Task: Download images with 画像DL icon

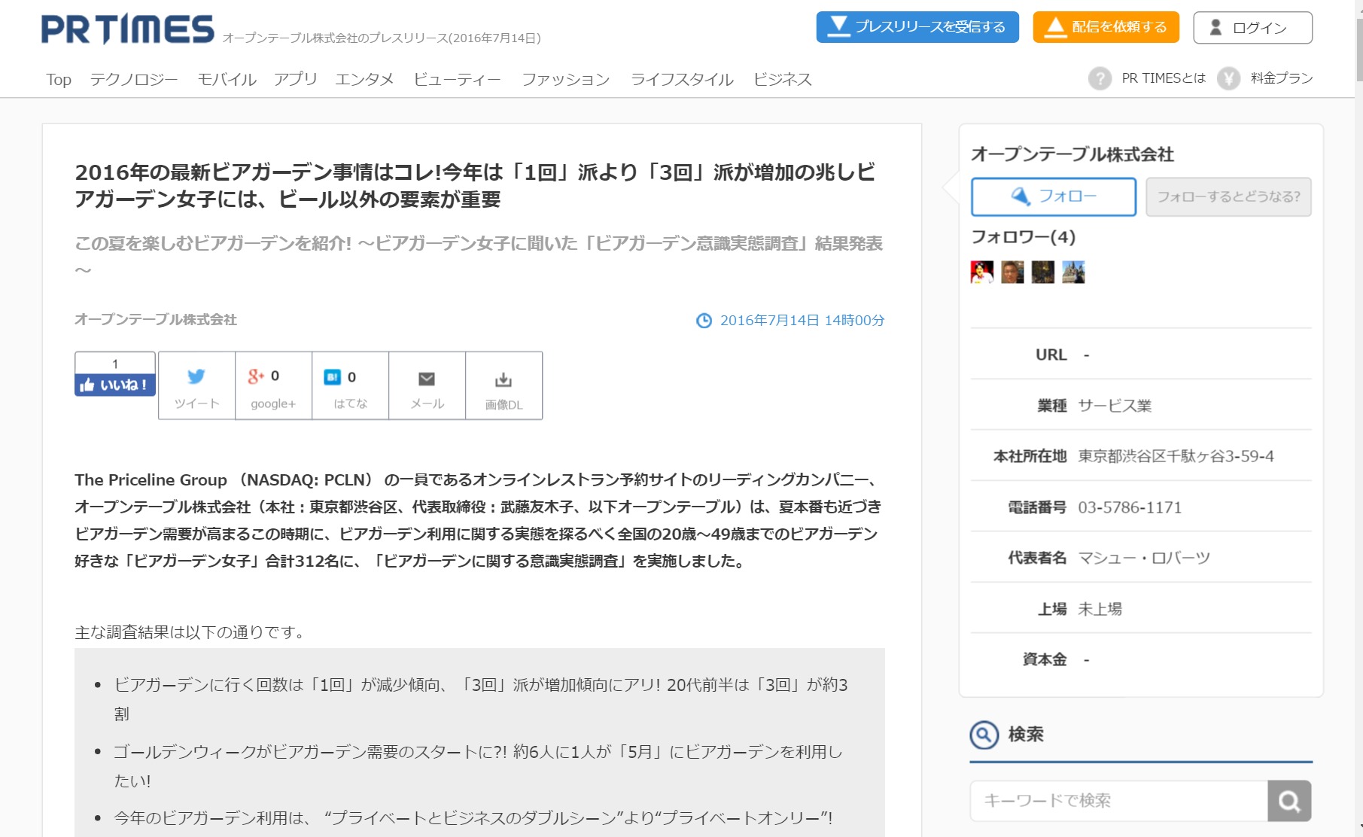Action: pyautogui.click(x=504, y=380)
